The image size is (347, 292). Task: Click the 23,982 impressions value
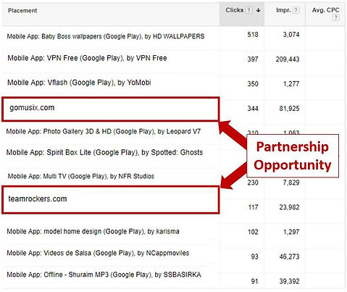(289, 207)
